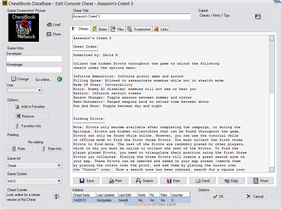Screen dimensions: 281x209
Task: Expand the Year dropdown
Action: 40,91
